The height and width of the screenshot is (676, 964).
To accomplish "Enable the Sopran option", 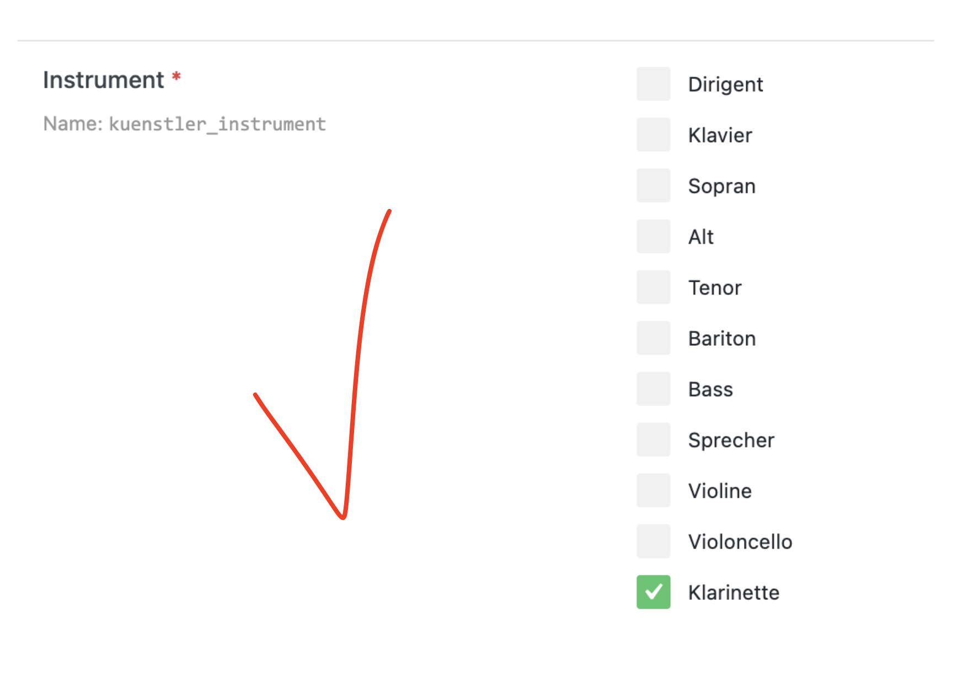I will click(653, 185).
